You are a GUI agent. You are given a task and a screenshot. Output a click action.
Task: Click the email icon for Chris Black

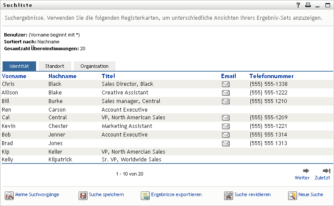tap(225, 84)
